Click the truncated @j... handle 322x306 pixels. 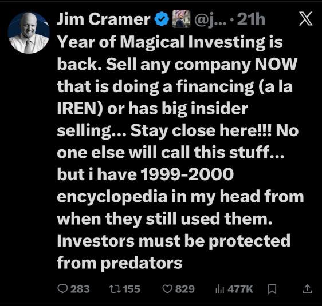point(210,19)
